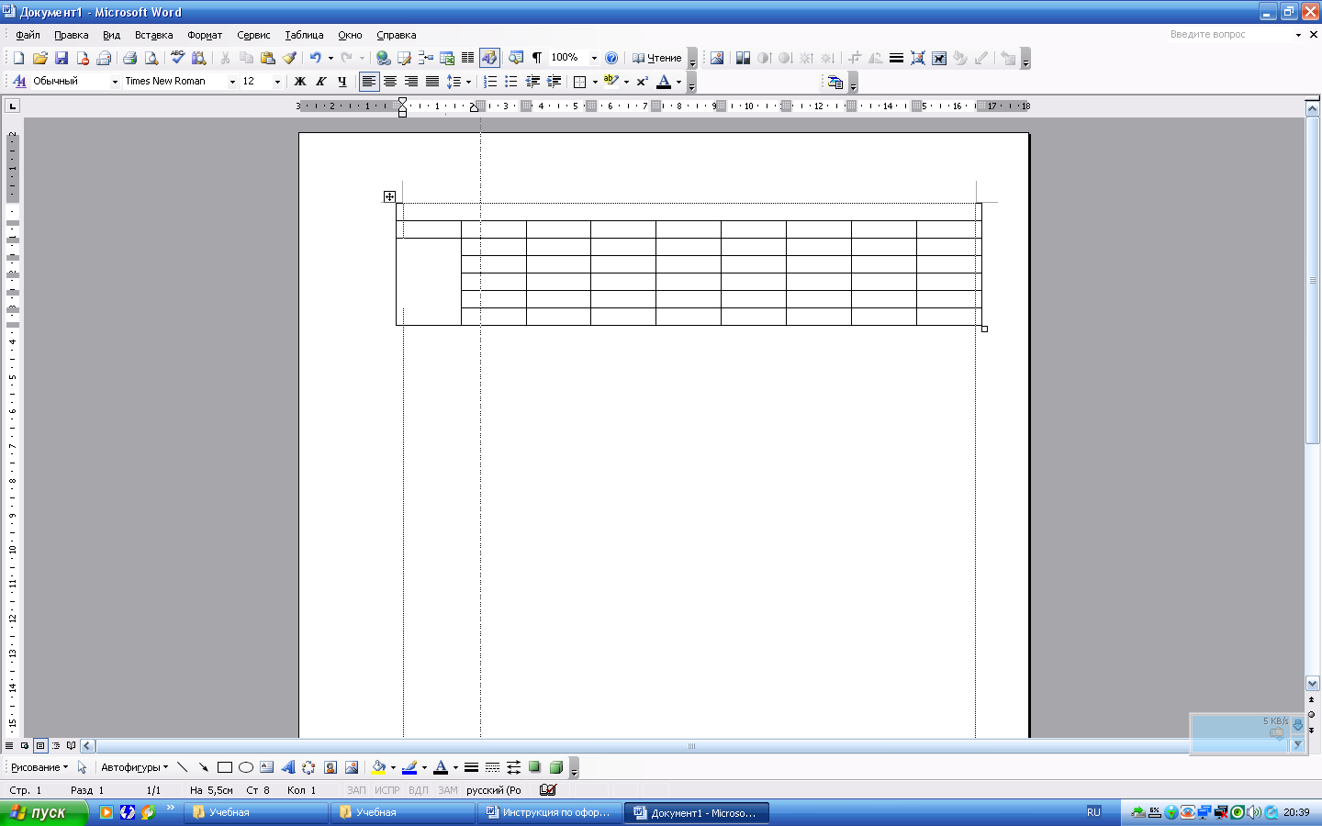Expand the borders dropdown arrow

point(595,82)
